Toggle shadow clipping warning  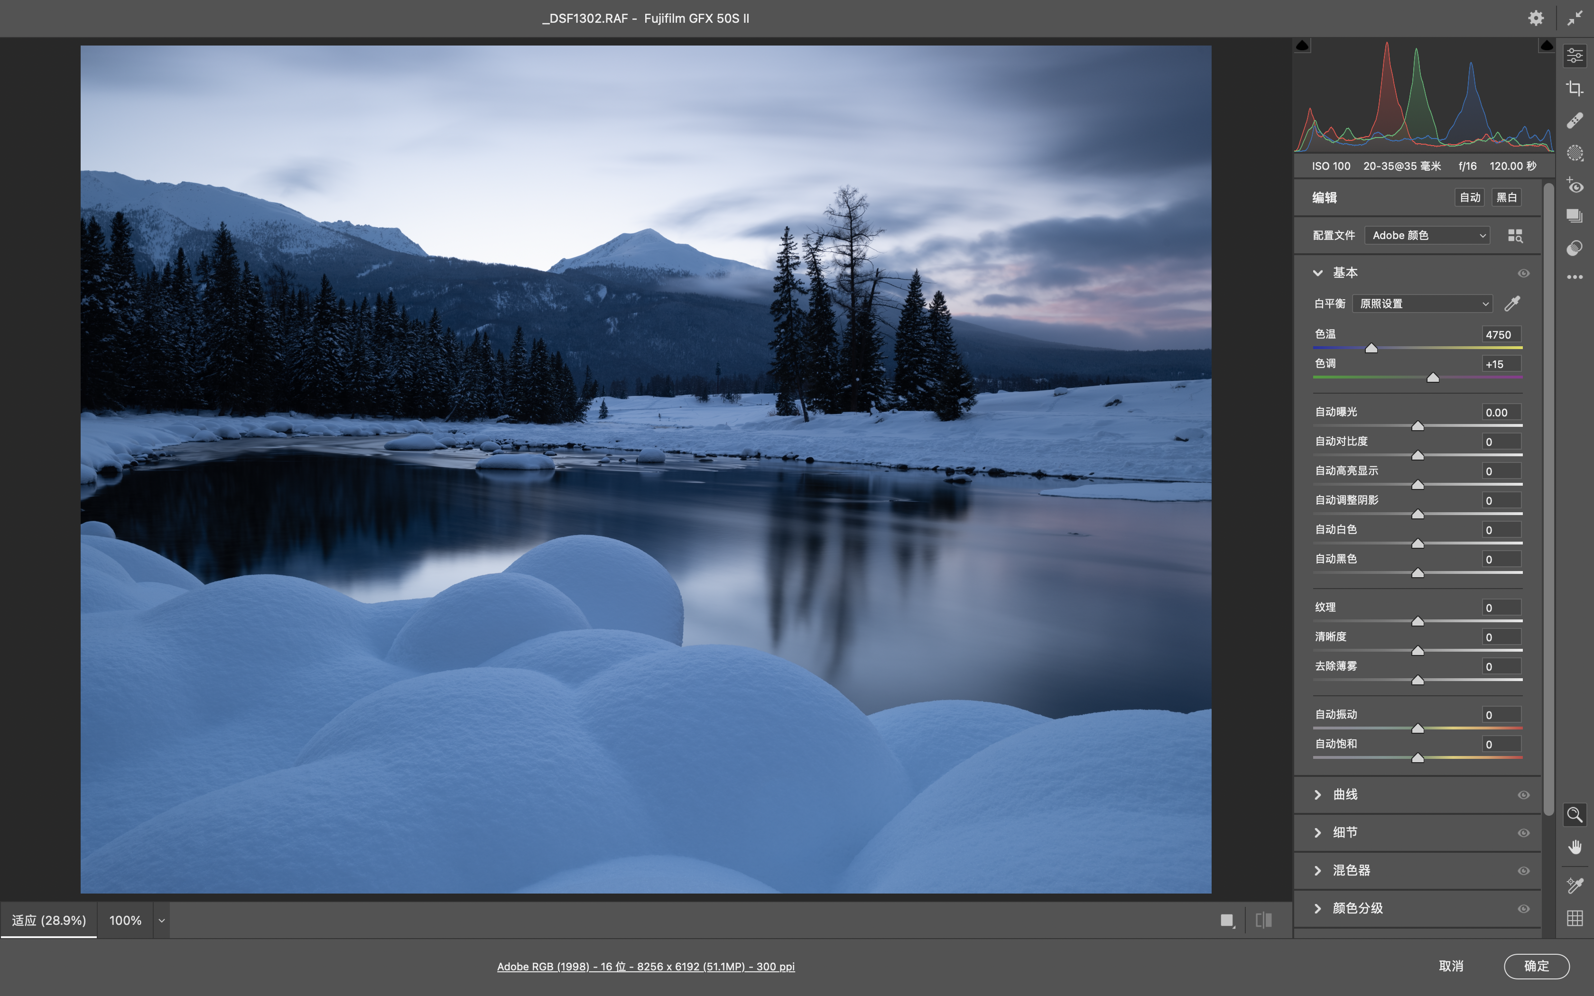pyautogui.click(x=1302, y=46)
